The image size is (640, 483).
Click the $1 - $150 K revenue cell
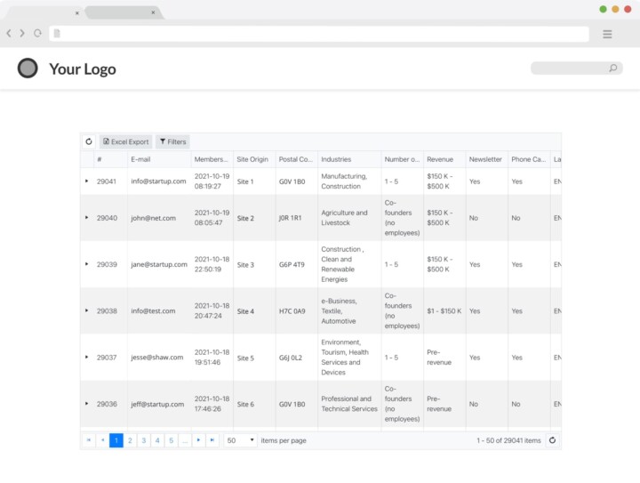pyautogui.click(x=444, y=310)
